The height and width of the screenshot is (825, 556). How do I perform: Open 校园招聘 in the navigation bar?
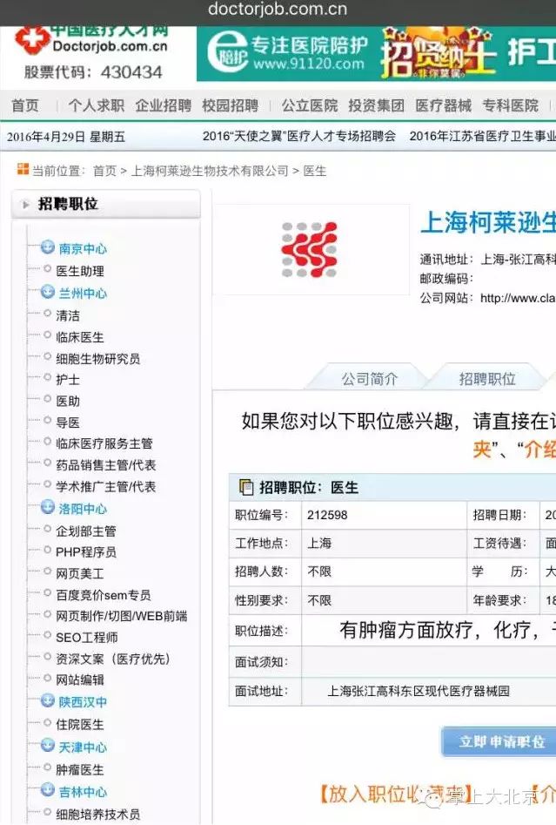231,105
